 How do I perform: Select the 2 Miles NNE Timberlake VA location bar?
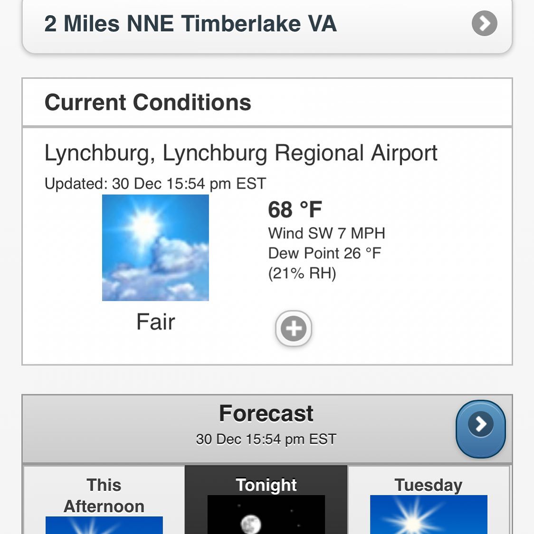267,25
